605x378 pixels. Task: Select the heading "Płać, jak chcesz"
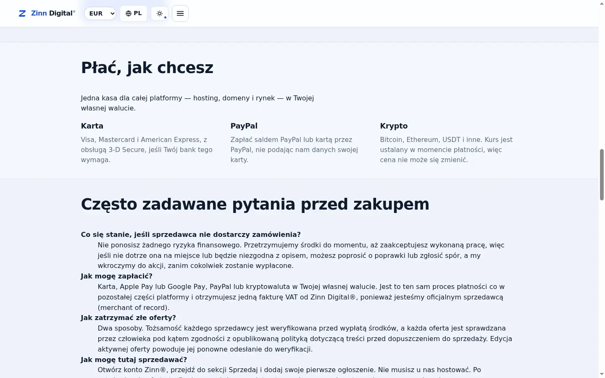(147, 68)
